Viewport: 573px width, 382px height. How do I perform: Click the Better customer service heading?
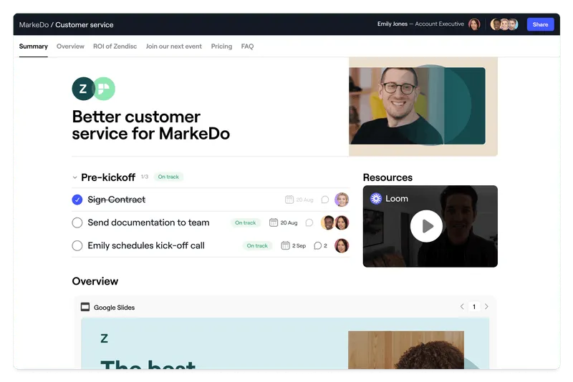[x=151, y=125]
